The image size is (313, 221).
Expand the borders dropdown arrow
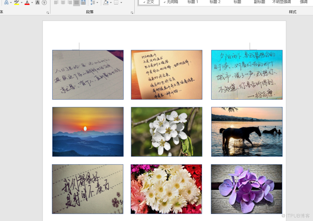point(121,2)
